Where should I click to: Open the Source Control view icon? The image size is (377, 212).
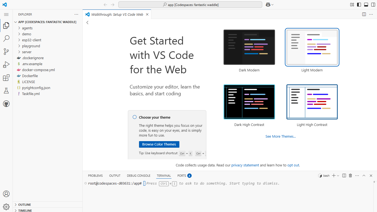click(6, 52)
